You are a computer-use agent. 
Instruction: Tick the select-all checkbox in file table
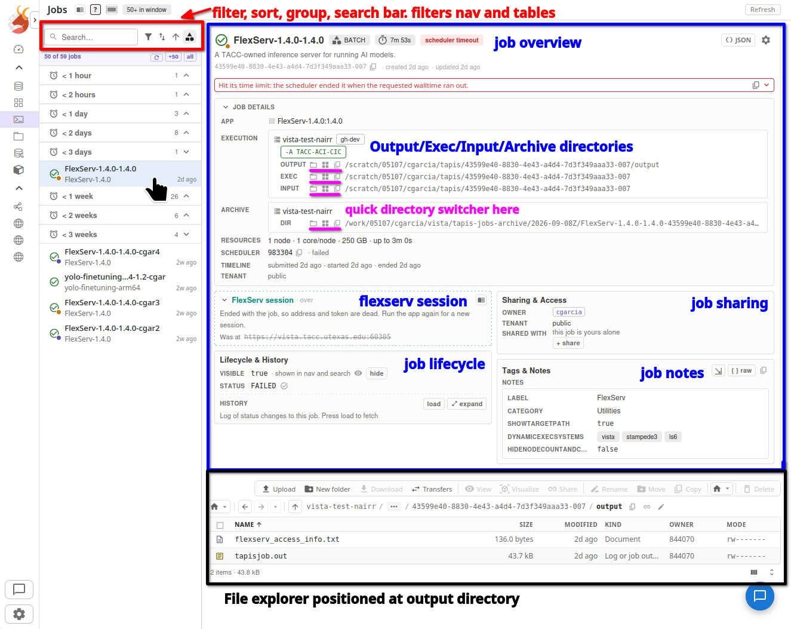point(220,525)
